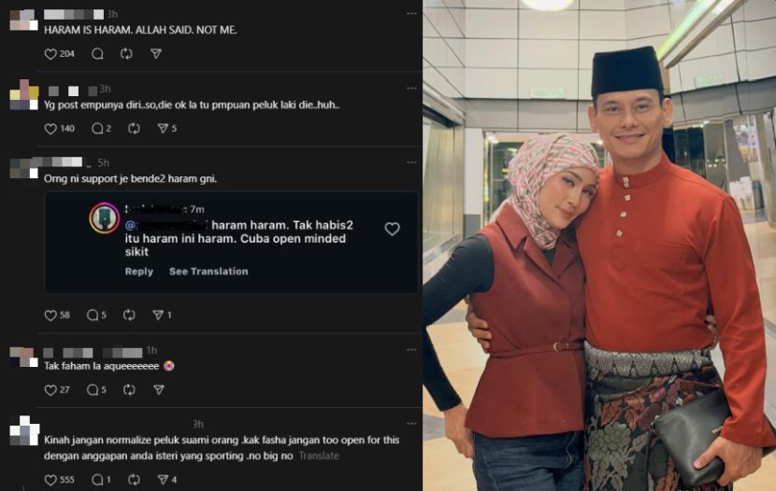Like the post with 140 likes
776x491 pixels.
tap(50, 129)
